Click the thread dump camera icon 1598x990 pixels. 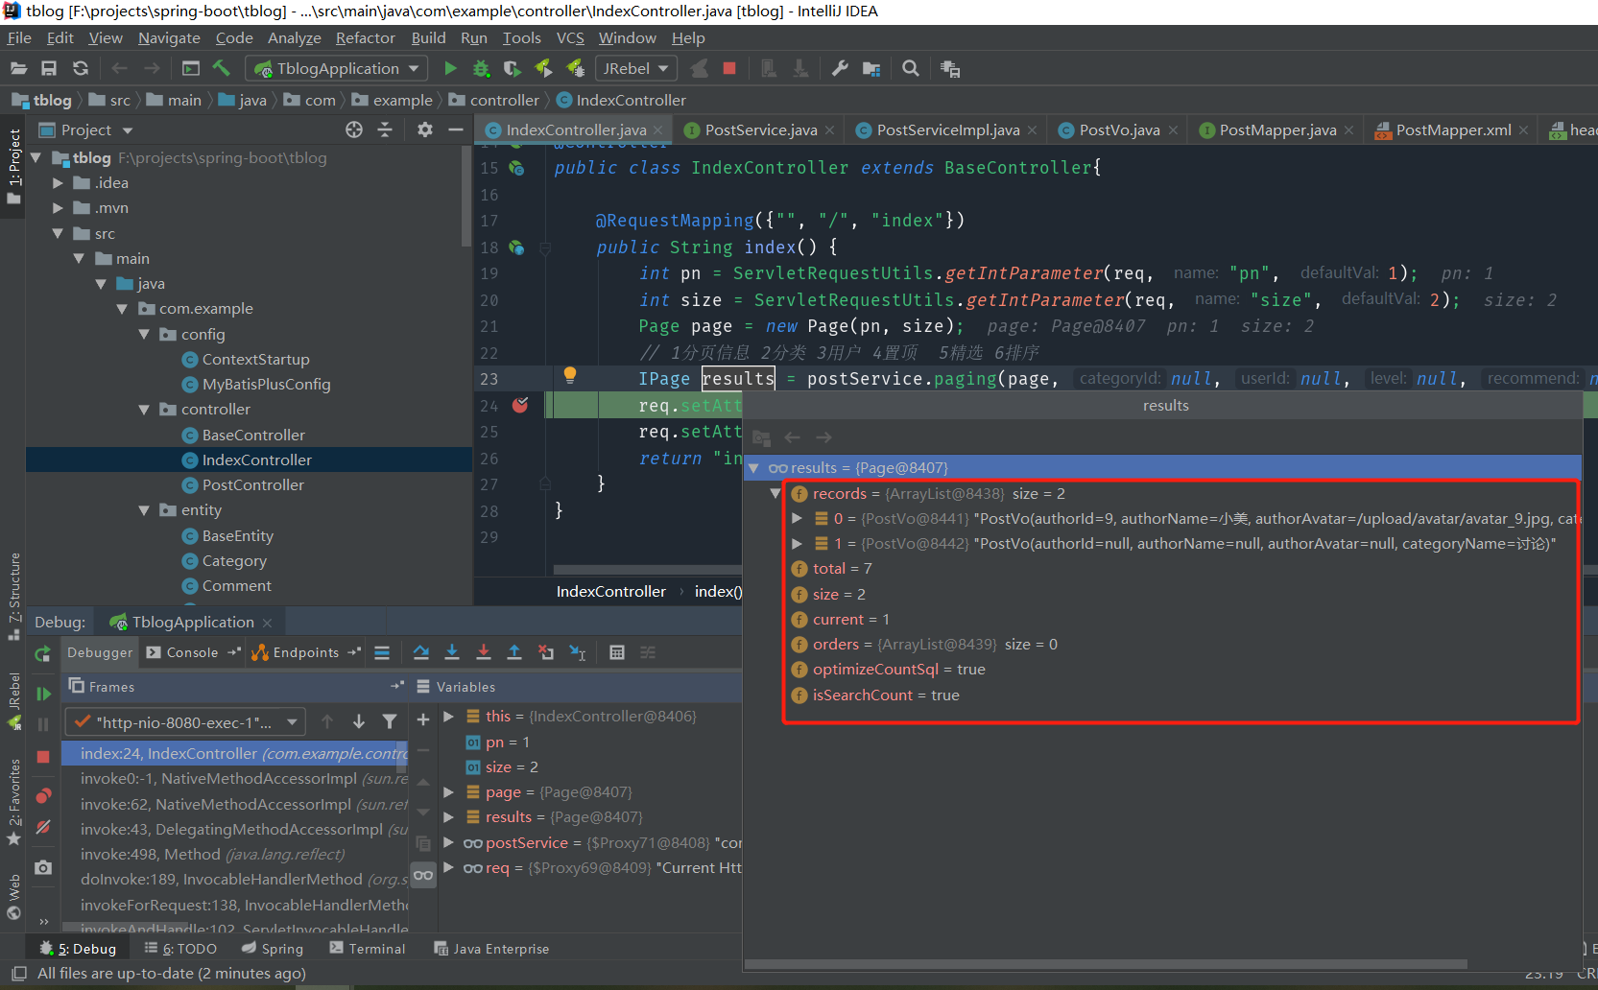pyautogui.click(x=43, y=867)
